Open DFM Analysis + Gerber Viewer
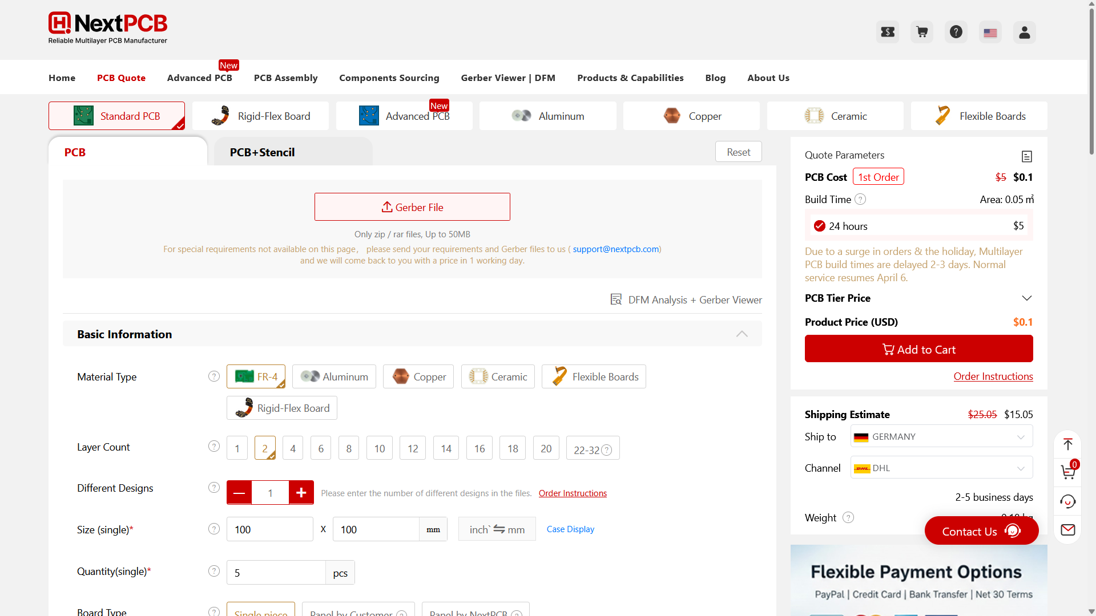Screen dimensions: 1096x616 686,299
